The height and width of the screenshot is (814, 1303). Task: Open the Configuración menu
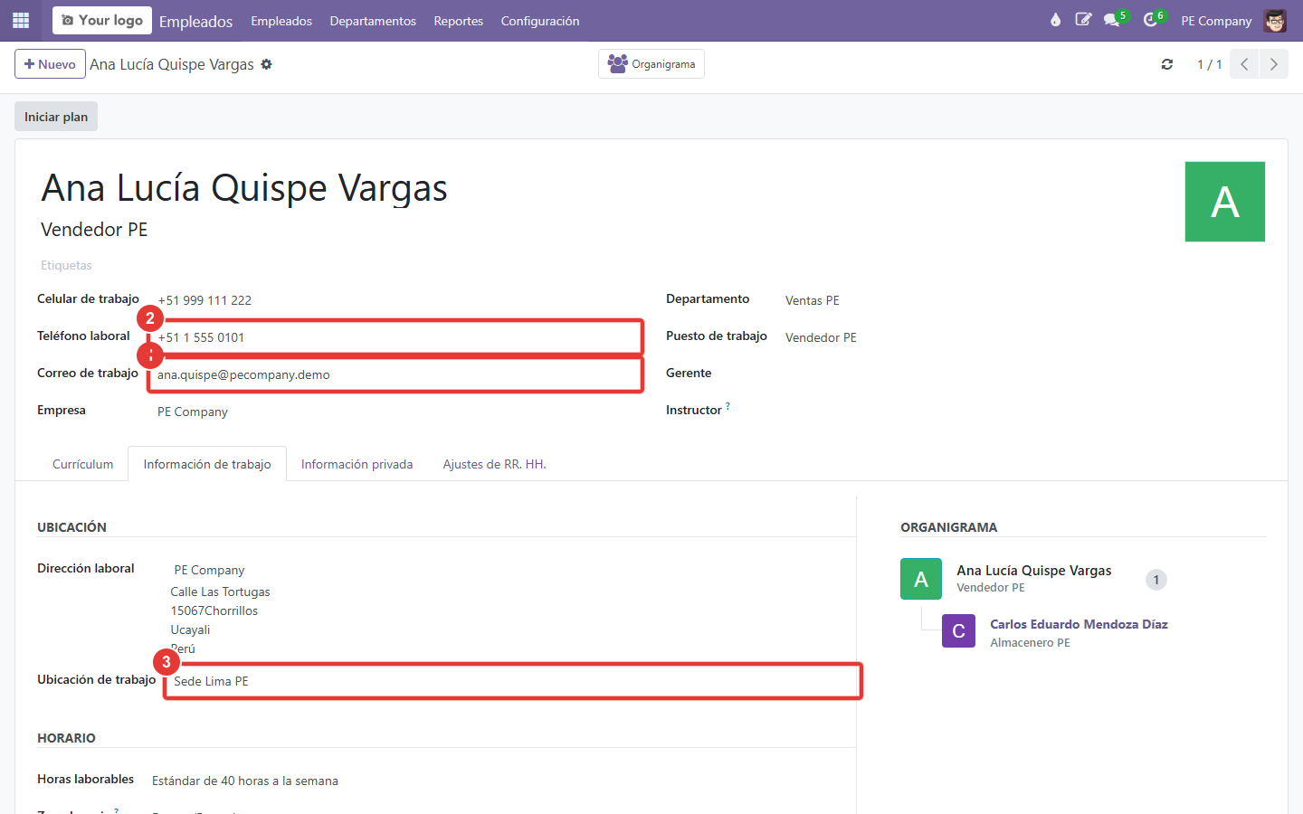click(540, 21)
